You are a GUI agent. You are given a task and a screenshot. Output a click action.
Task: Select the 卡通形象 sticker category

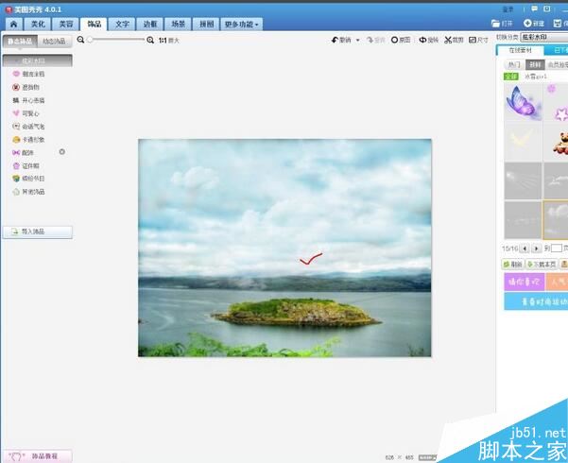point(29,140)
